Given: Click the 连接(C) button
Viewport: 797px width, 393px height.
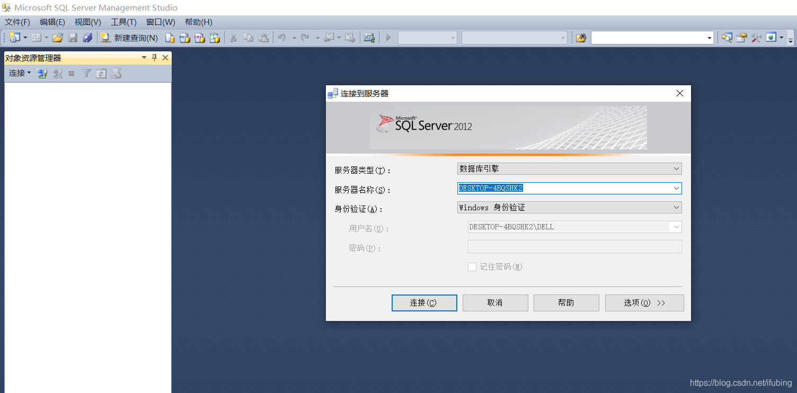Looking at the screenshot, I should point(424,303).
